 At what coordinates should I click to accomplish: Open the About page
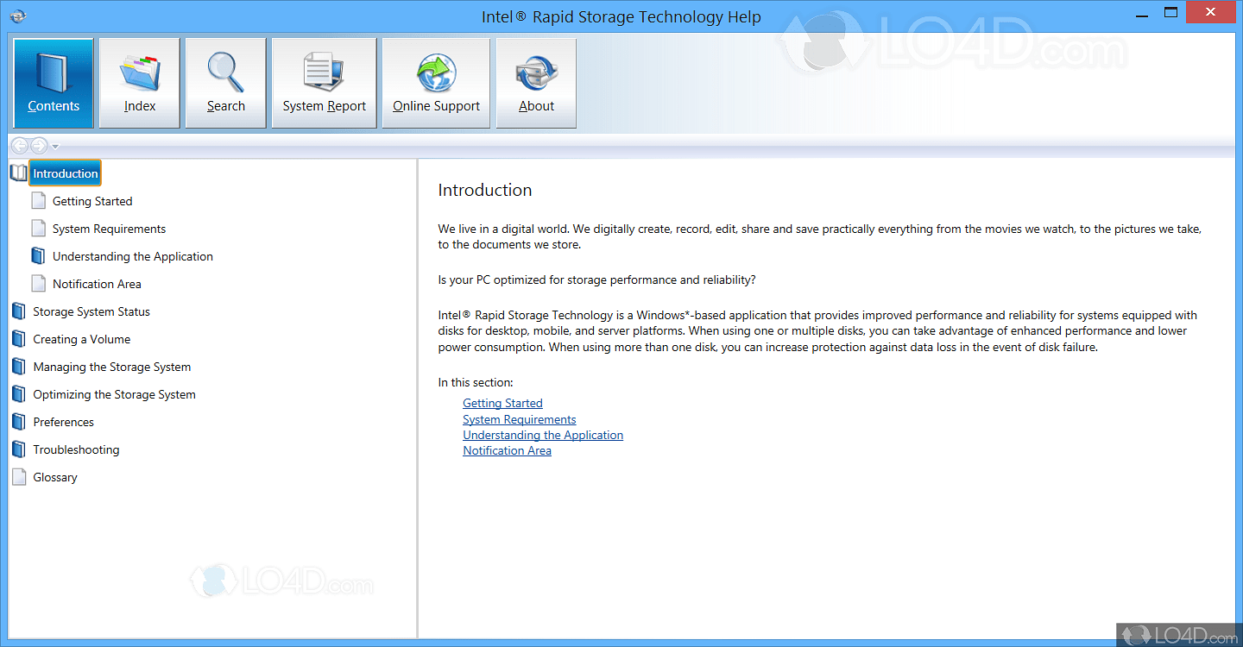(x=536, y=83)
